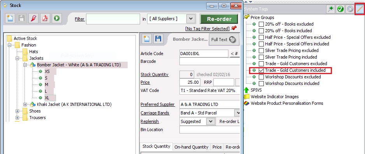Click the Price field showing 25.00

[190, 82]
